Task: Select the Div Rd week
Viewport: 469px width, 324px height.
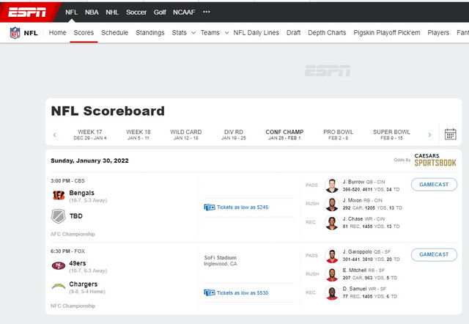Action: click(x=234, y=135)
